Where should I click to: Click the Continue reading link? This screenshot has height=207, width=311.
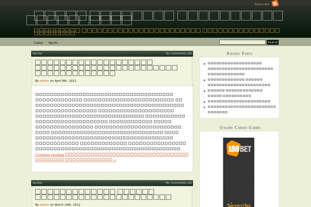point(111,157)
